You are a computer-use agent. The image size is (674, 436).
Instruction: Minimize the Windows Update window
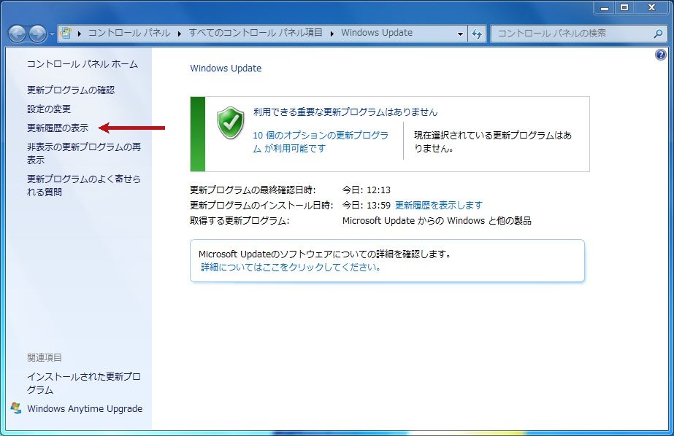point(605,8)
